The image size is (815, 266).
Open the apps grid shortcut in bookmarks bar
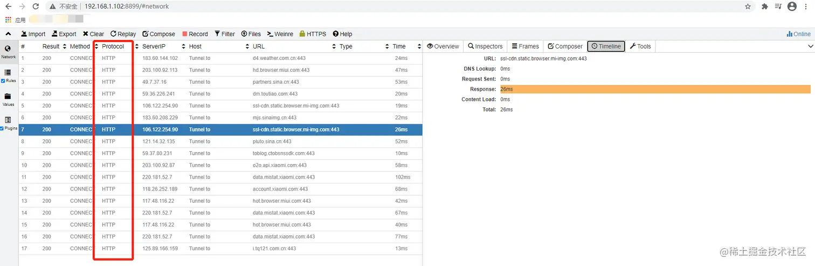[x=8, y=19]
